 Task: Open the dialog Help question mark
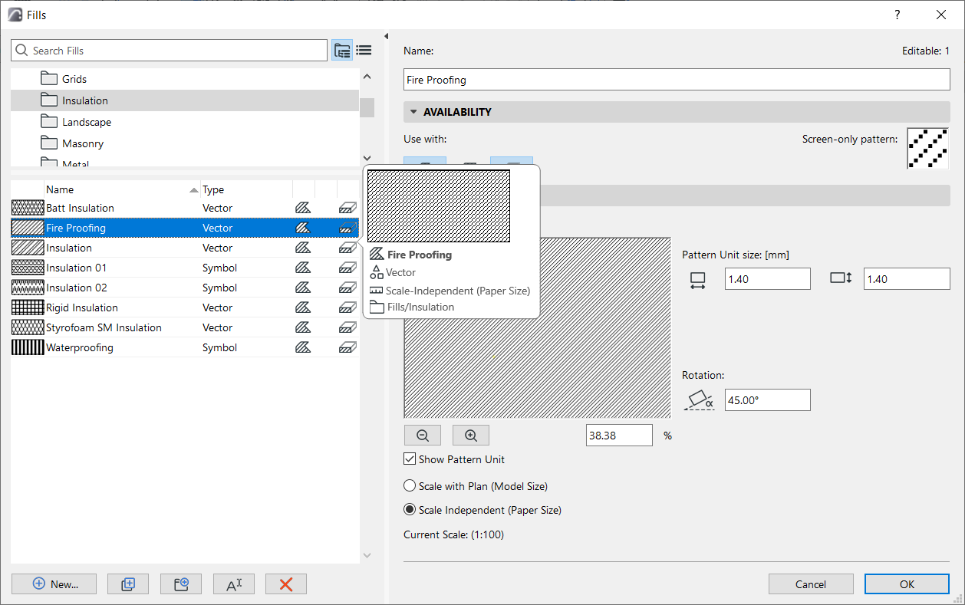pos(897,15)
